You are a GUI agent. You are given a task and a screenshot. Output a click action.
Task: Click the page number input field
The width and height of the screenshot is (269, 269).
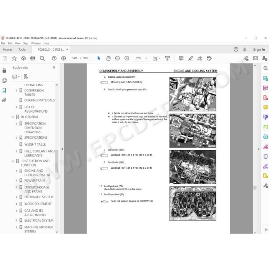(x=75, y=58)
